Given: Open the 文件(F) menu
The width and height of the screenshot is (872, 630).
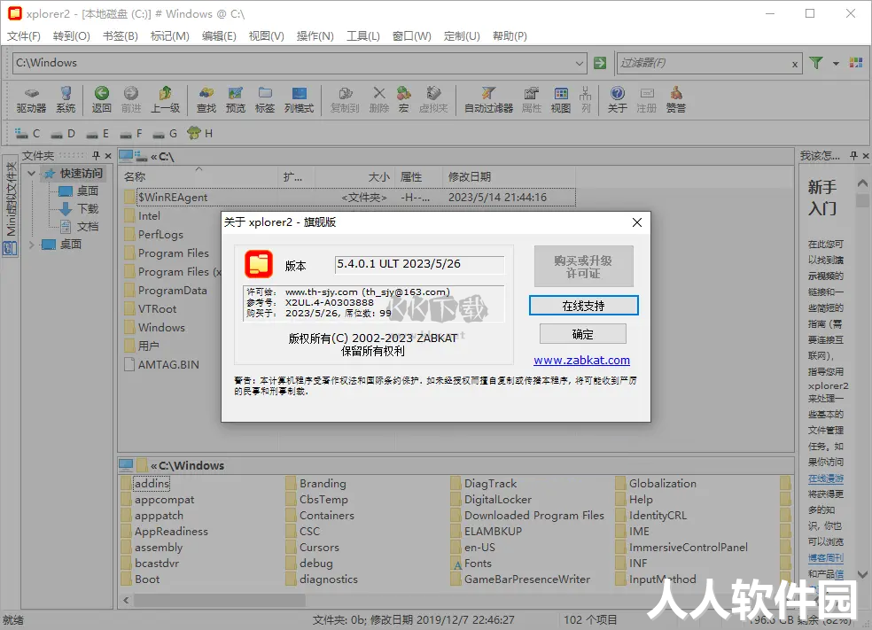Looking at the screenshot, I should tap(23, 36).
